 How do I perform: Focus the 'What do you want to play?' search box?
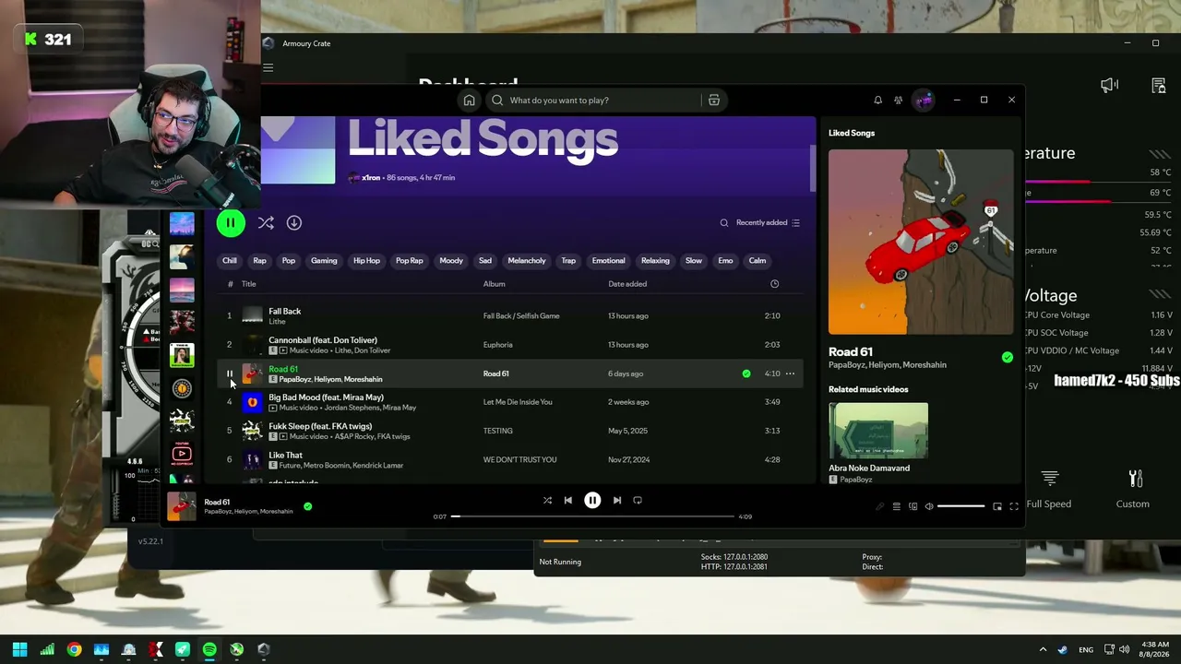(595, 100)
